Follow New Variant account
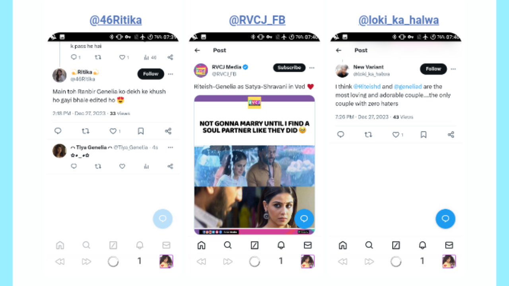 click(433, 69)
